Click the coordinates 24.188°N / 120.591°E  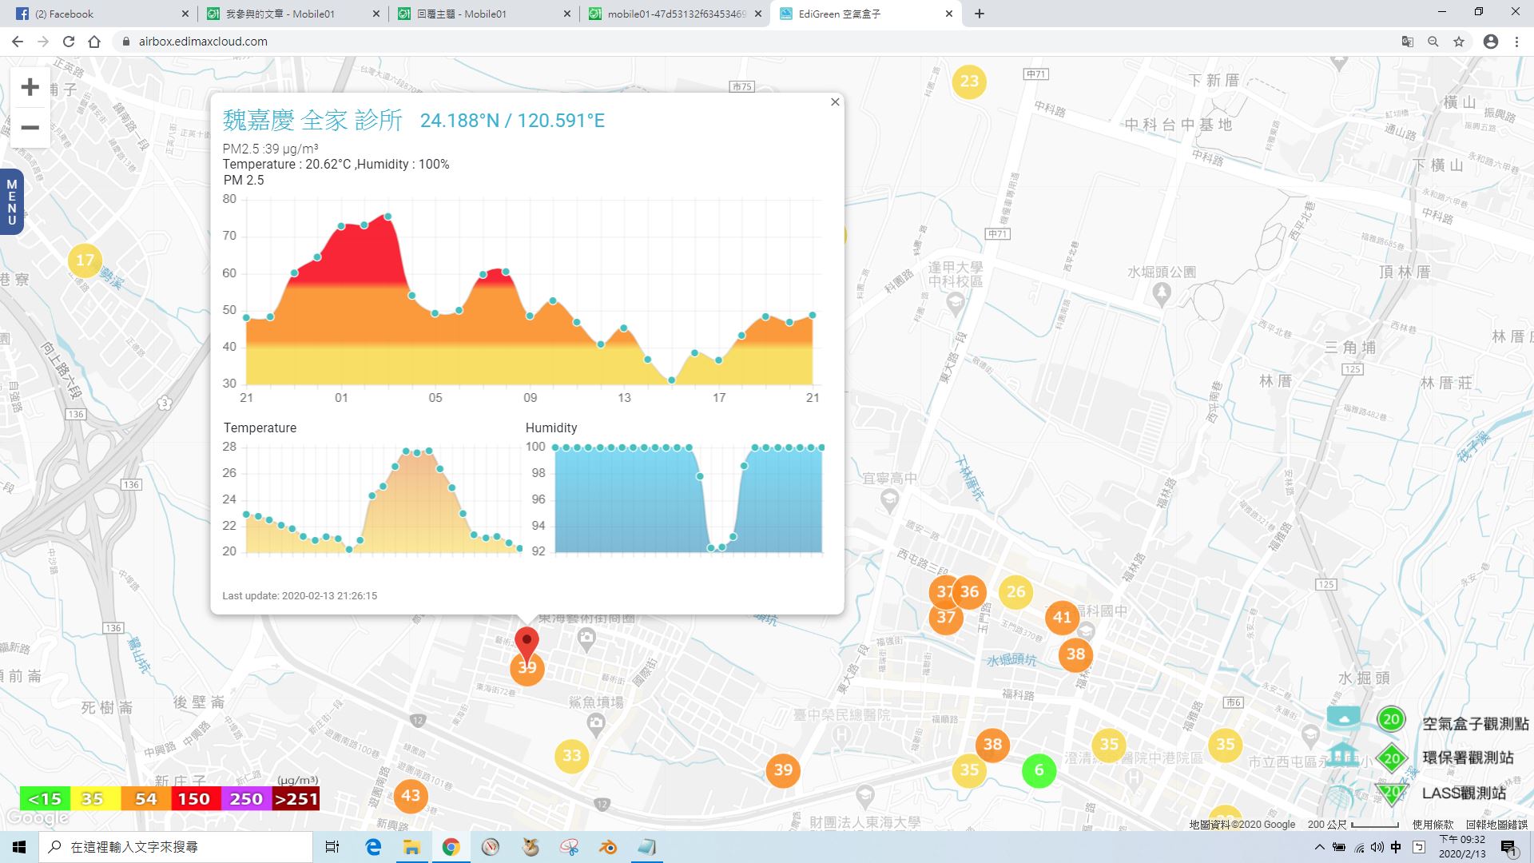[x=512, y=121]
